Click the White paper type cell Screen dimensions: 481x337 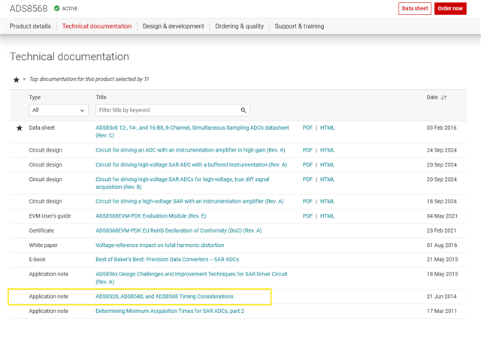44,245
